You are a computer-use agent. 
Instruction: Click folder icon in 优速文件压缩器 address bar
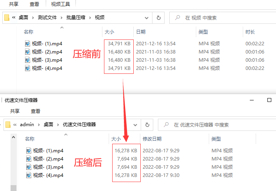[x=8, y=125]
